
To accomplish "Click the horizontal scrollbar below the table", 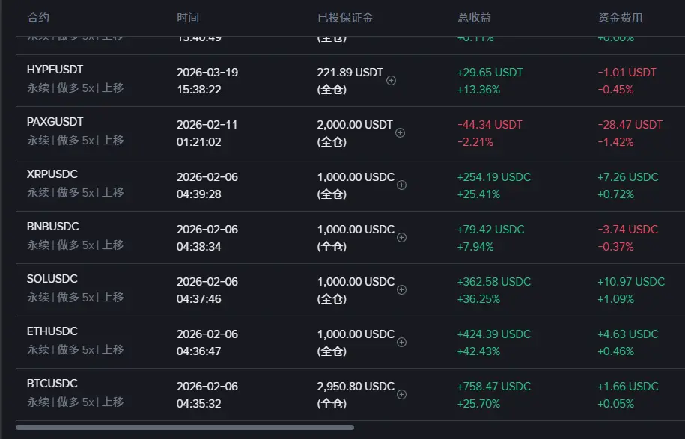I will click(184, 428).
